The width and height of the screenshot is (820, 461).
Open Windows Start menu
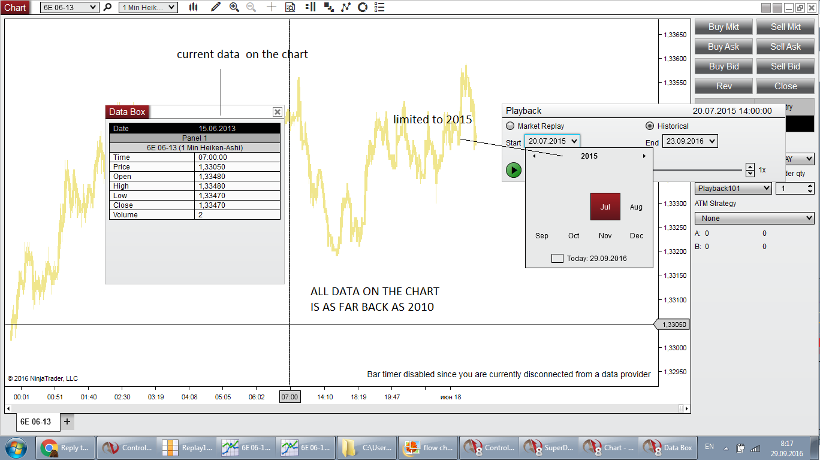[16, 447]
